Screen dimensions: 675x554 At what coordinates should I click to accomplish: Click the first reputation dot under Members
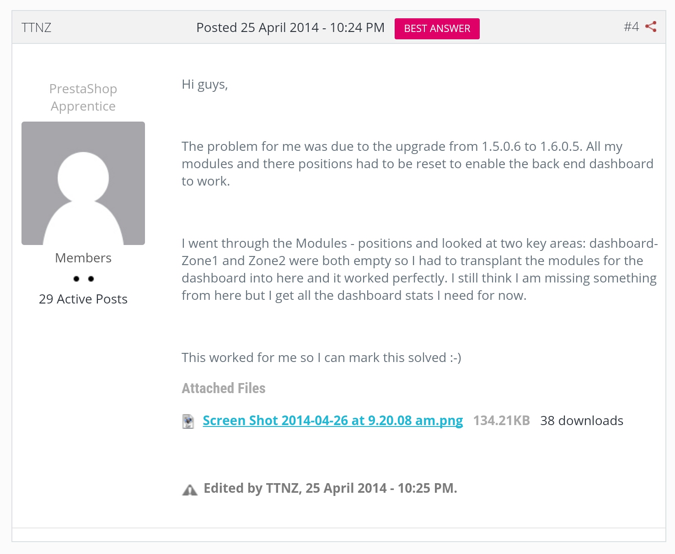point(76,279)
